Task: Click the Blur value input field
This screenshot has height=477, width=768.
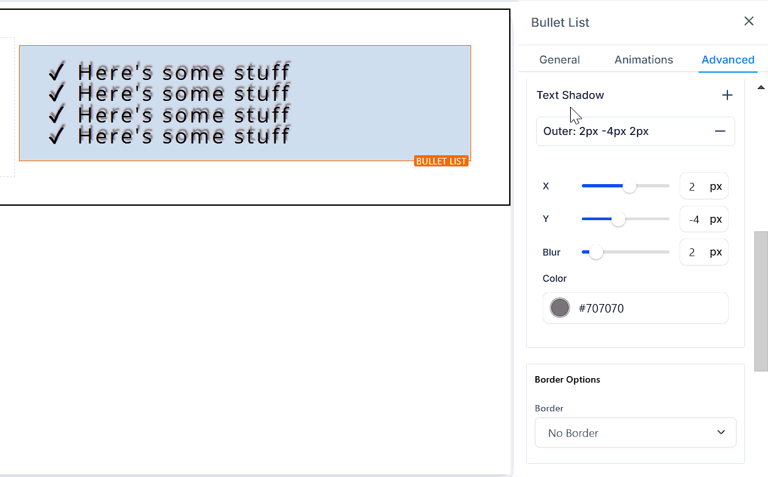Action: (x=693, y=252)
